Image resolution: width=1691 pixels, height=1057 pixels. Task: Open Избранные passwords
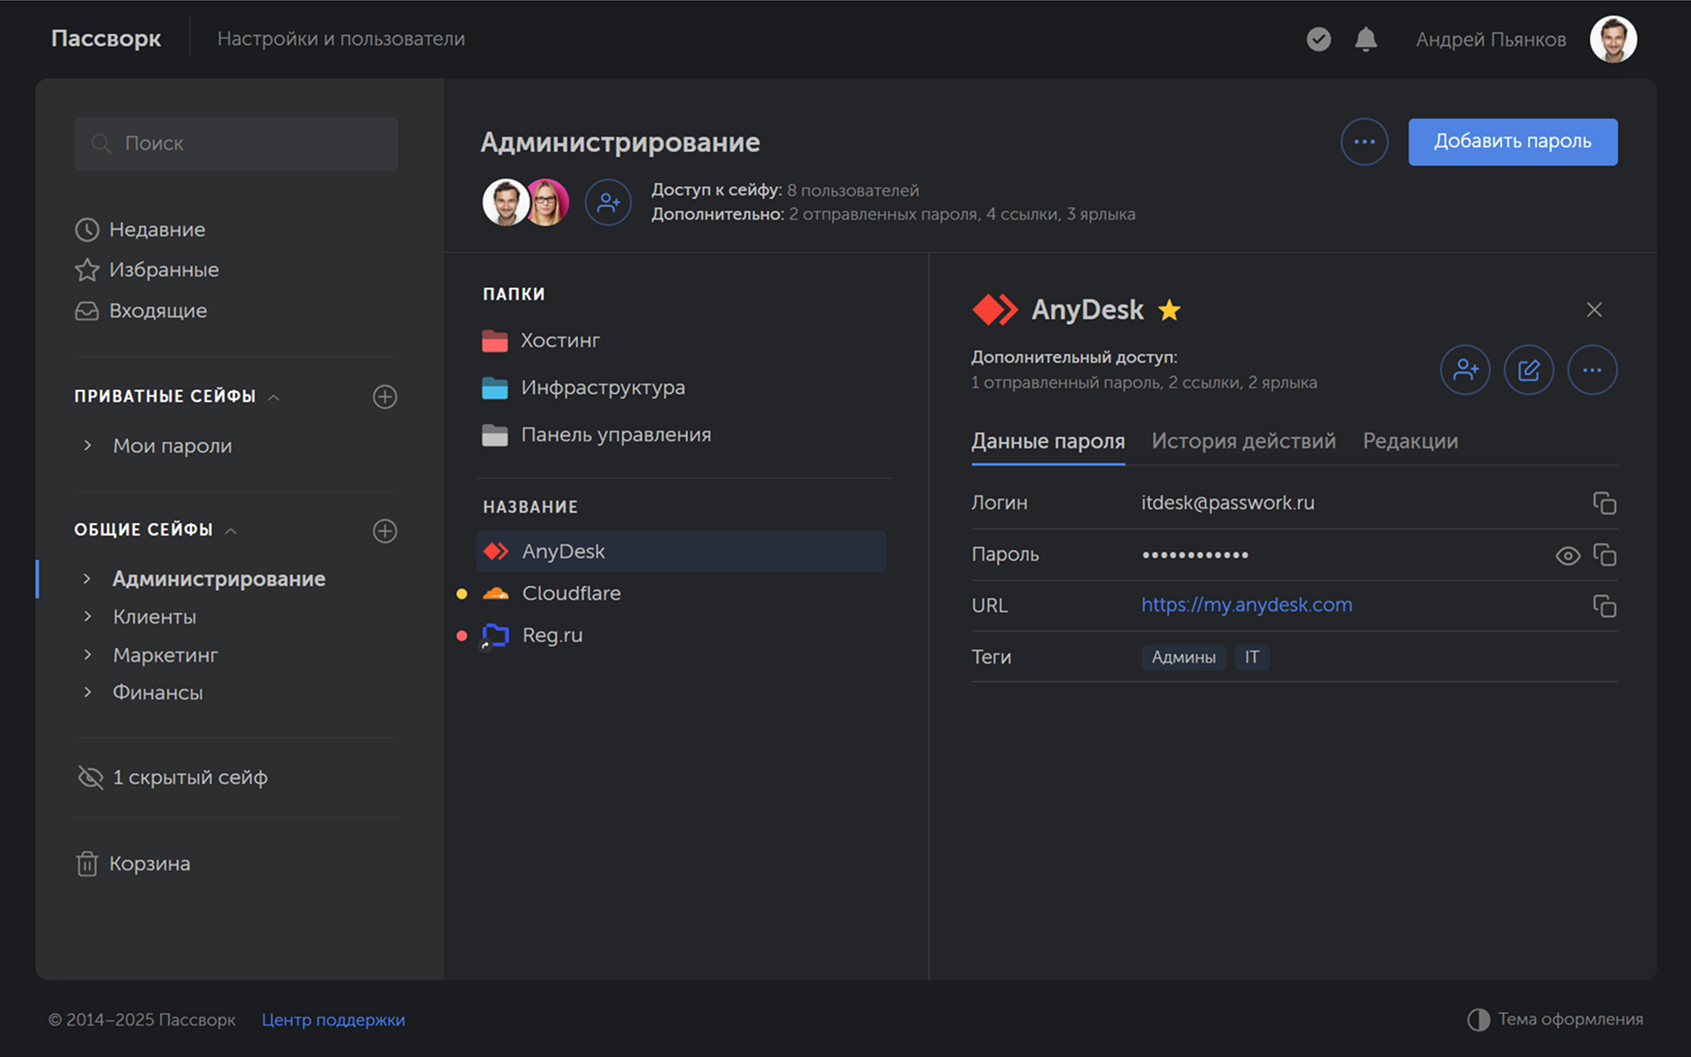[x=147, y=270]
